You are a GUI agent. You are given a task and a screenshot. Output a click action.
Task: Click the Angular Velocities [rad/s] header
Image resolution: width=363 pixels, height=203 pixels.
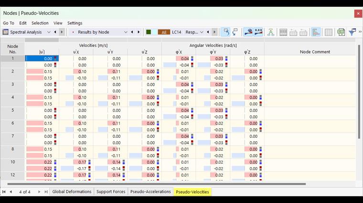[x=213, y=45]
